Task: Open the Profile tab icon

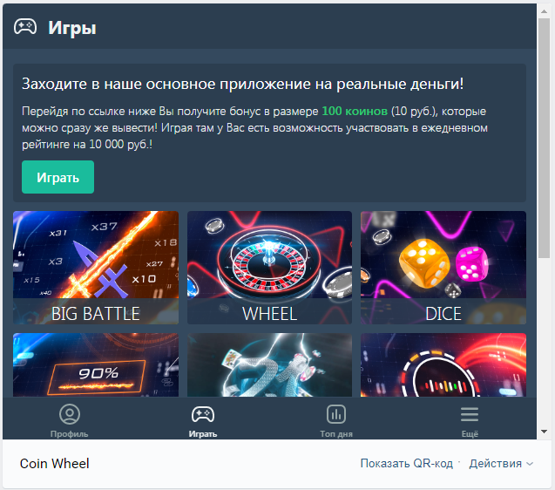Action: (x=70, y=414)
